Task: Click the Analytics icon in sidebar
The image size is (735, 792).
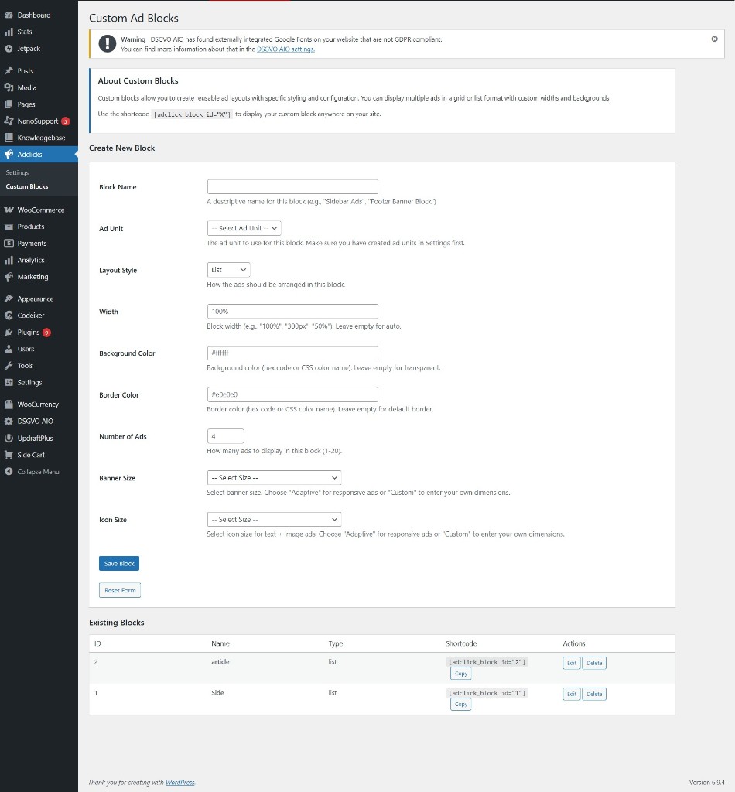Action: point(9,260)
